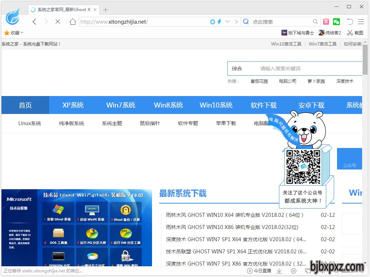
Task: Open the home page icon
Action: point(73,22)
